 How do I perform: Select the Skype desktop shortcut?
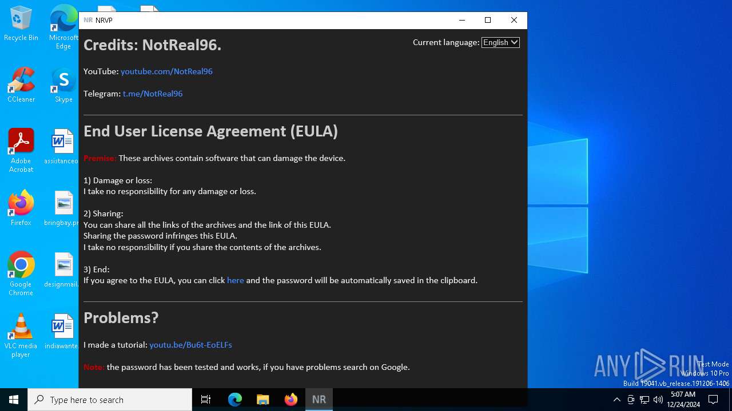(63, 85)
